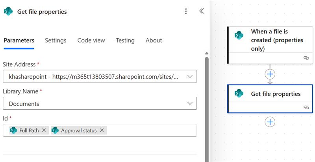
Task: Open the Testing tab
Action: click(125, 40)
